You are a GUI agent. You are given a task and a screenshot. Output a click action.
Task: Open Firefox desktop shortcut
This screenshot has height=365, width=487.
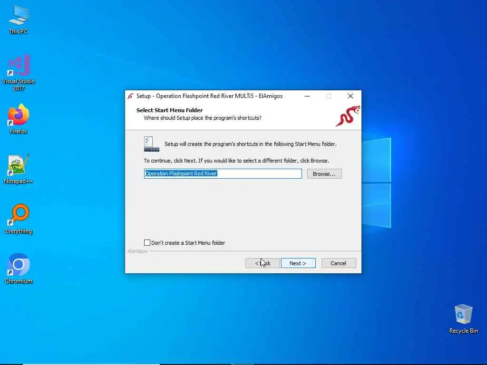pyautogui.click(x=19, y=118)
